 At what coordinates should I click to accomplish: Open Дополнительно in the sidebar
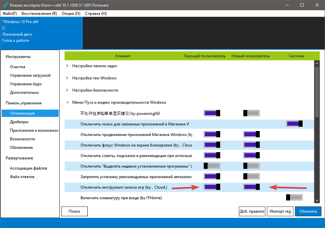tap(24, 92)
